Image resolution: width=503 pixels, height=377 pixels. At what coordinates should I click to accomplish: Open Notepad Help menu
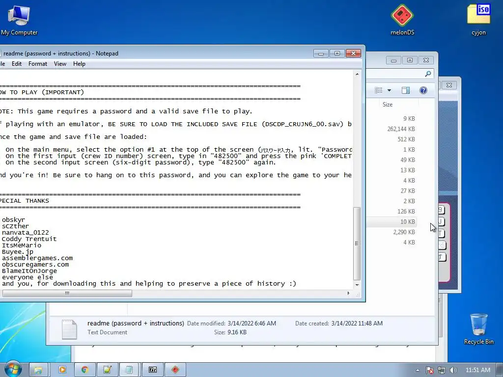pos(79,64)
